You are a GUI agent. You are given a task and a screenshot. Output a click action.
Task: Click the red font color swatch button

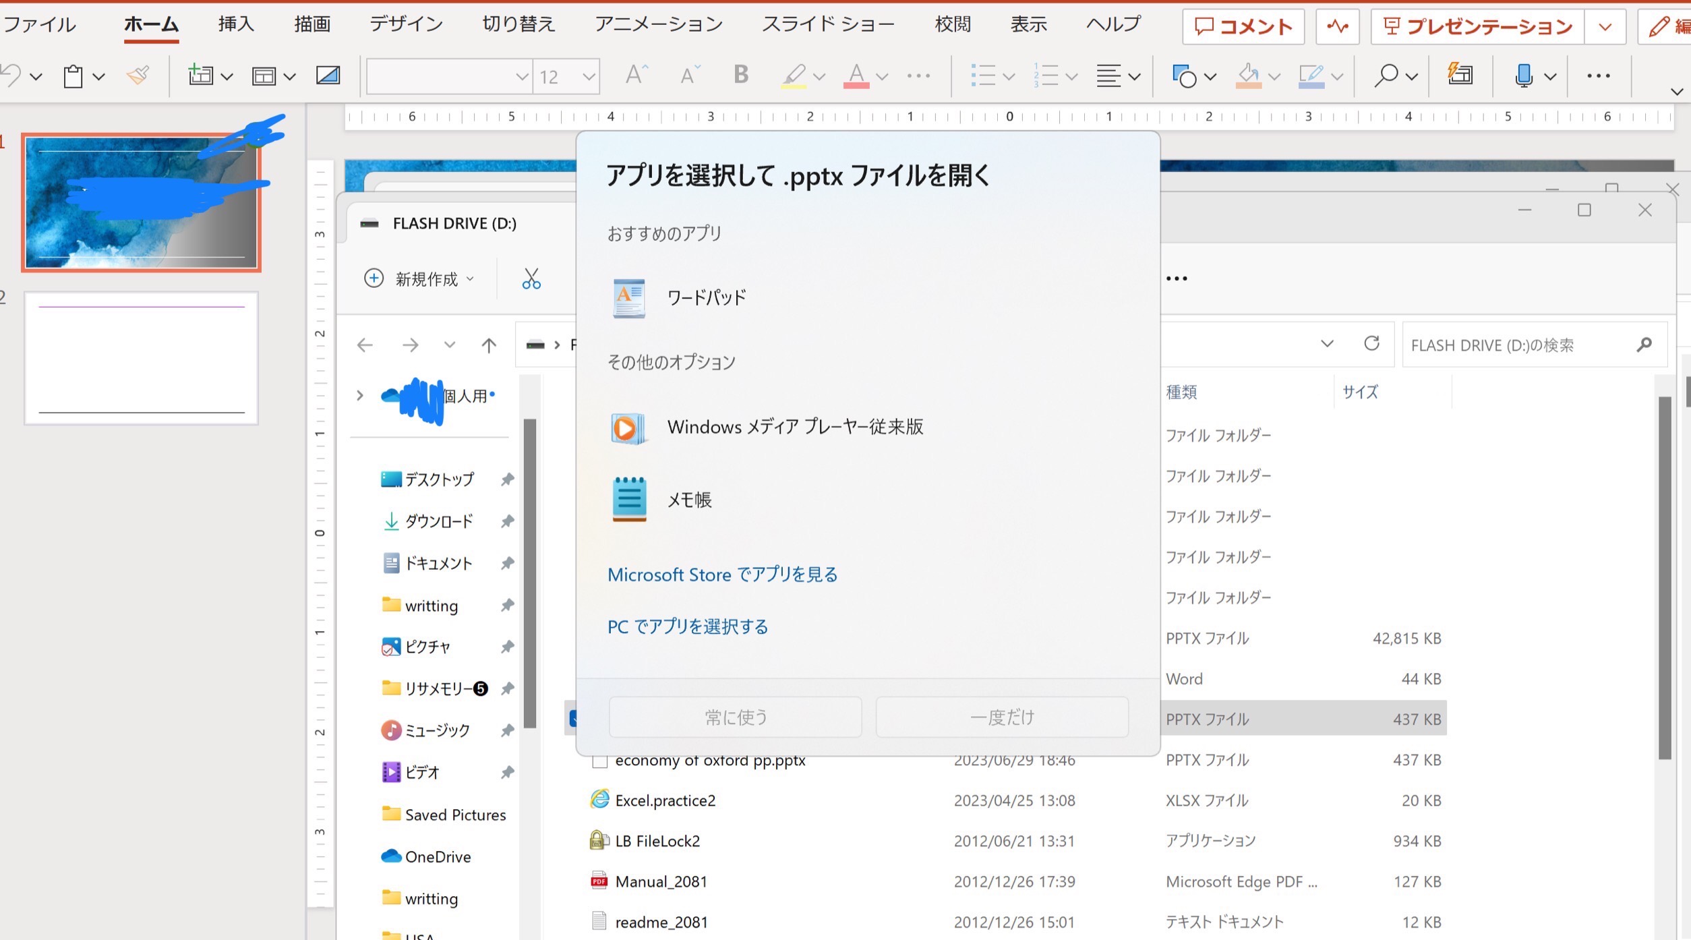856,76
